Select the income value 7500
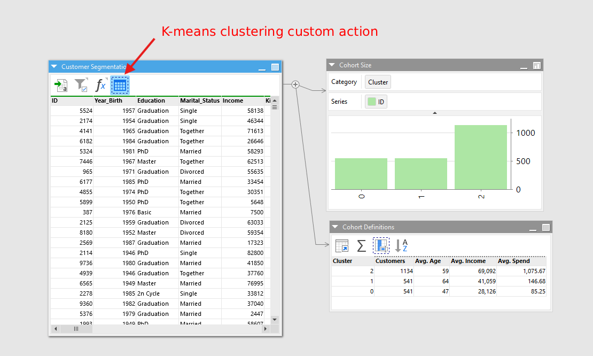Screen dimensions: 593x356 tap(243, 213)
